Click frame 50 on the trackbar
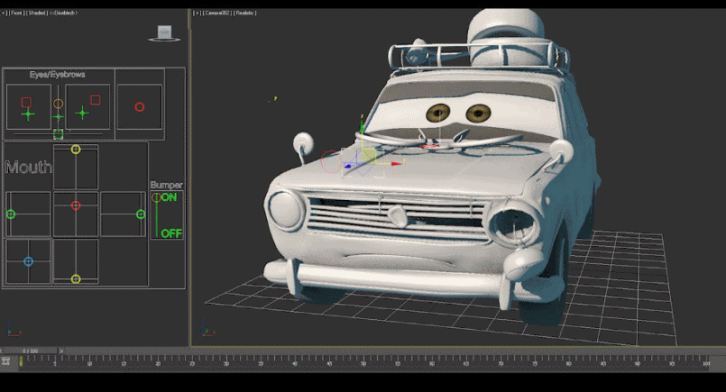 (x=363, y=362)
